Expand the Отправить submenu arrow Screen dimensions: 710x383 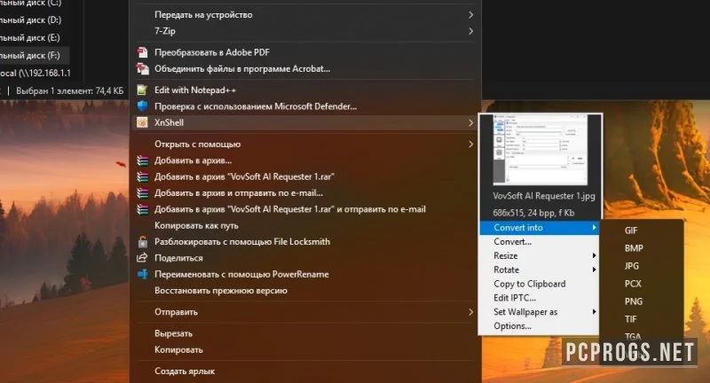coord(471,312)
